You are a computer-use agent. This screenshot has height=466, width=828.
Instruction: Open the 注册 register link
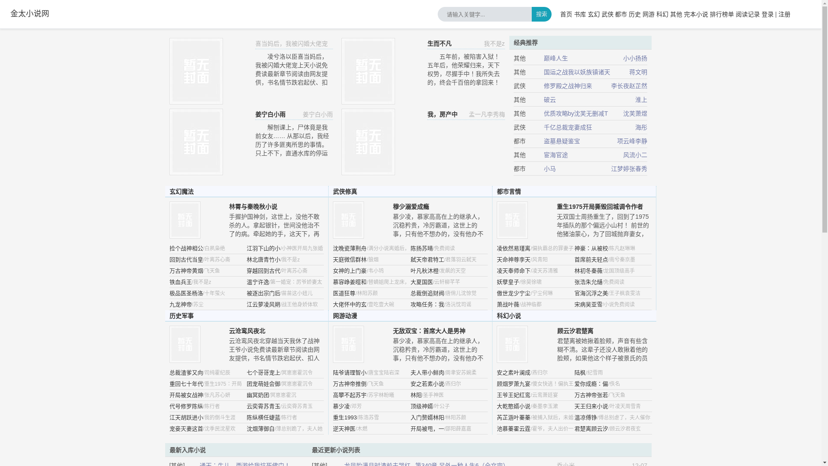tap(784, 14)
